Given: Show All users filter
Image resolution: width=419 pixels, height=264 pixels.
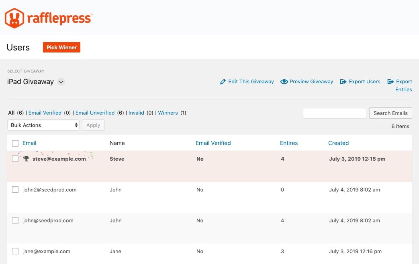Looking at the screenshot, I should pyautogui.click(x=11, y=113).
